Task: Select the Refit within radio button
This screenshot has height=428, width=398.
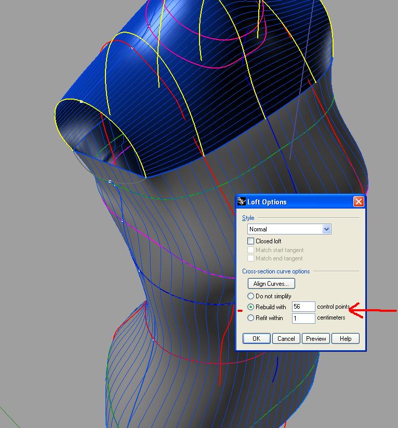Action: click(250, 317)
